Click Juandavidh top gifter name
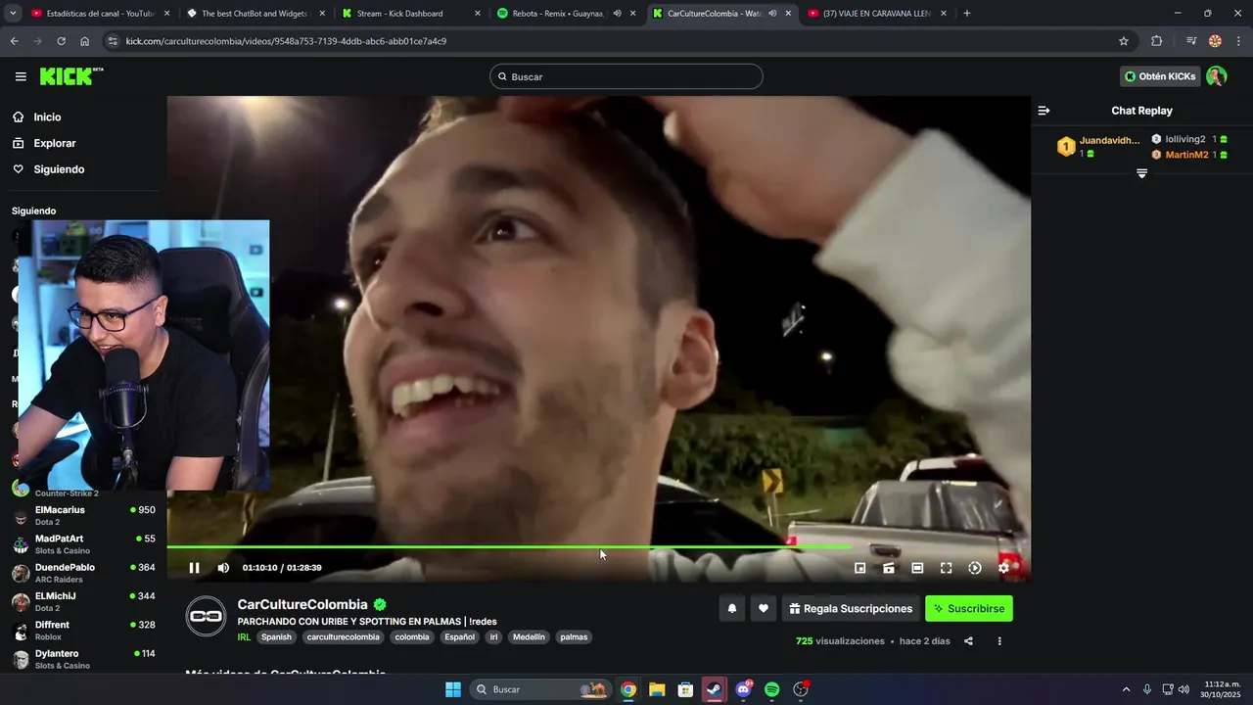This screenshot has width=1253, height=705. coord(1109,140)
